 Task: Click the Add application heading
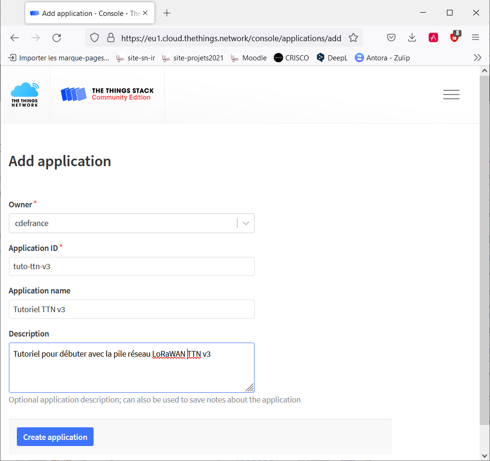[x=60, y=161]
